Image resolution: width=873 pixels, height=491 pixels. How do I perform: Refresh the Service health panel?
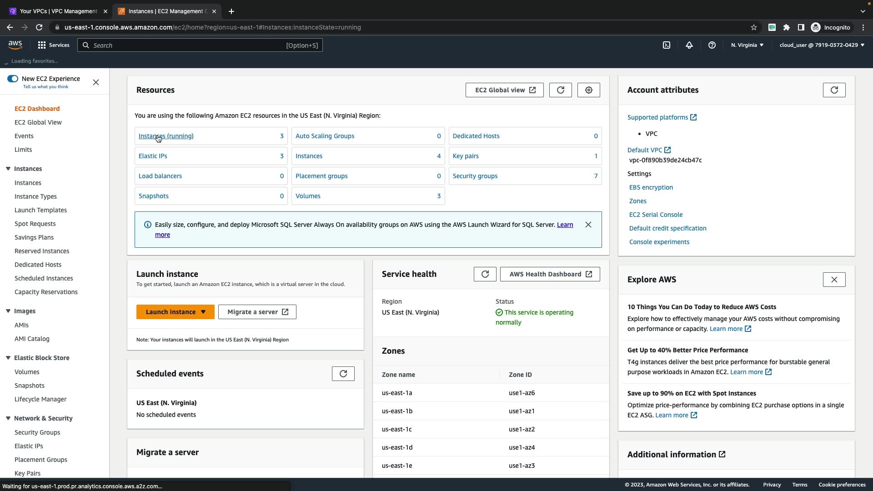click(x=485, y=274)
